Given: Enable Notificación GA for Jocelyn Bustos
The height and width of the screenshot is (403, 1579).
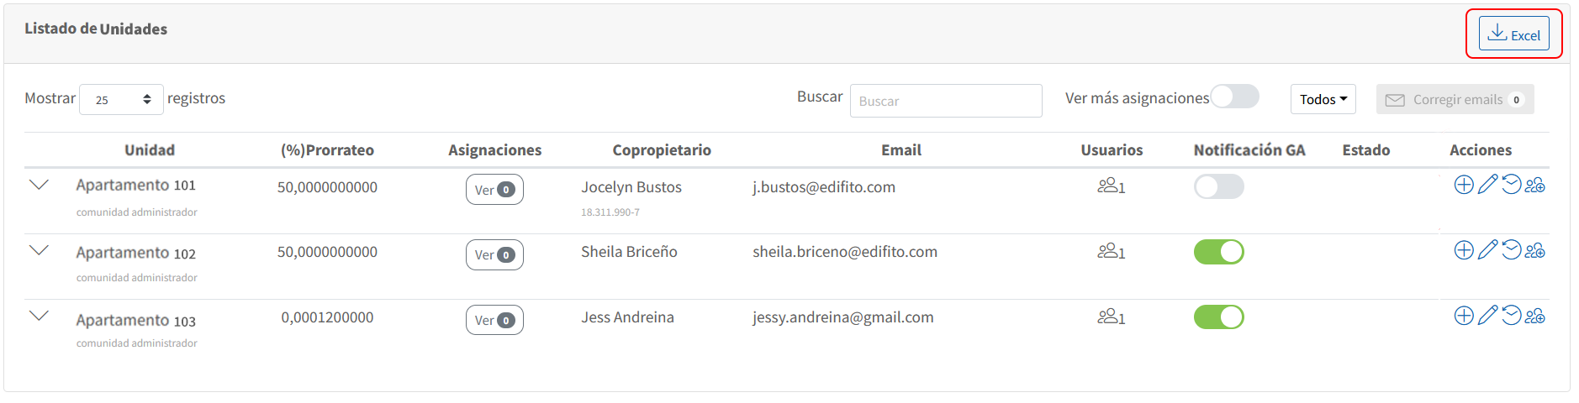Looking at the screenshot, I should [x=1218, y=186].
